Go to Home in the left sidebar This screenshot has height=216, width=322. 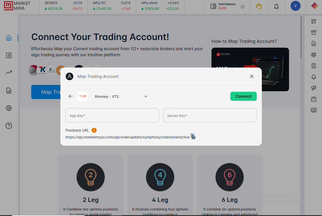click(x=9, y=38)
